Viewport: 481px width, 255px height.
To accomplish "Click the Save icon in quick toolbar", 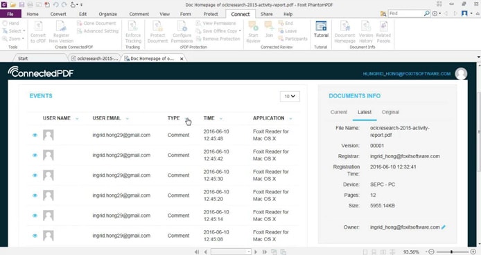I will coord(21,5).
